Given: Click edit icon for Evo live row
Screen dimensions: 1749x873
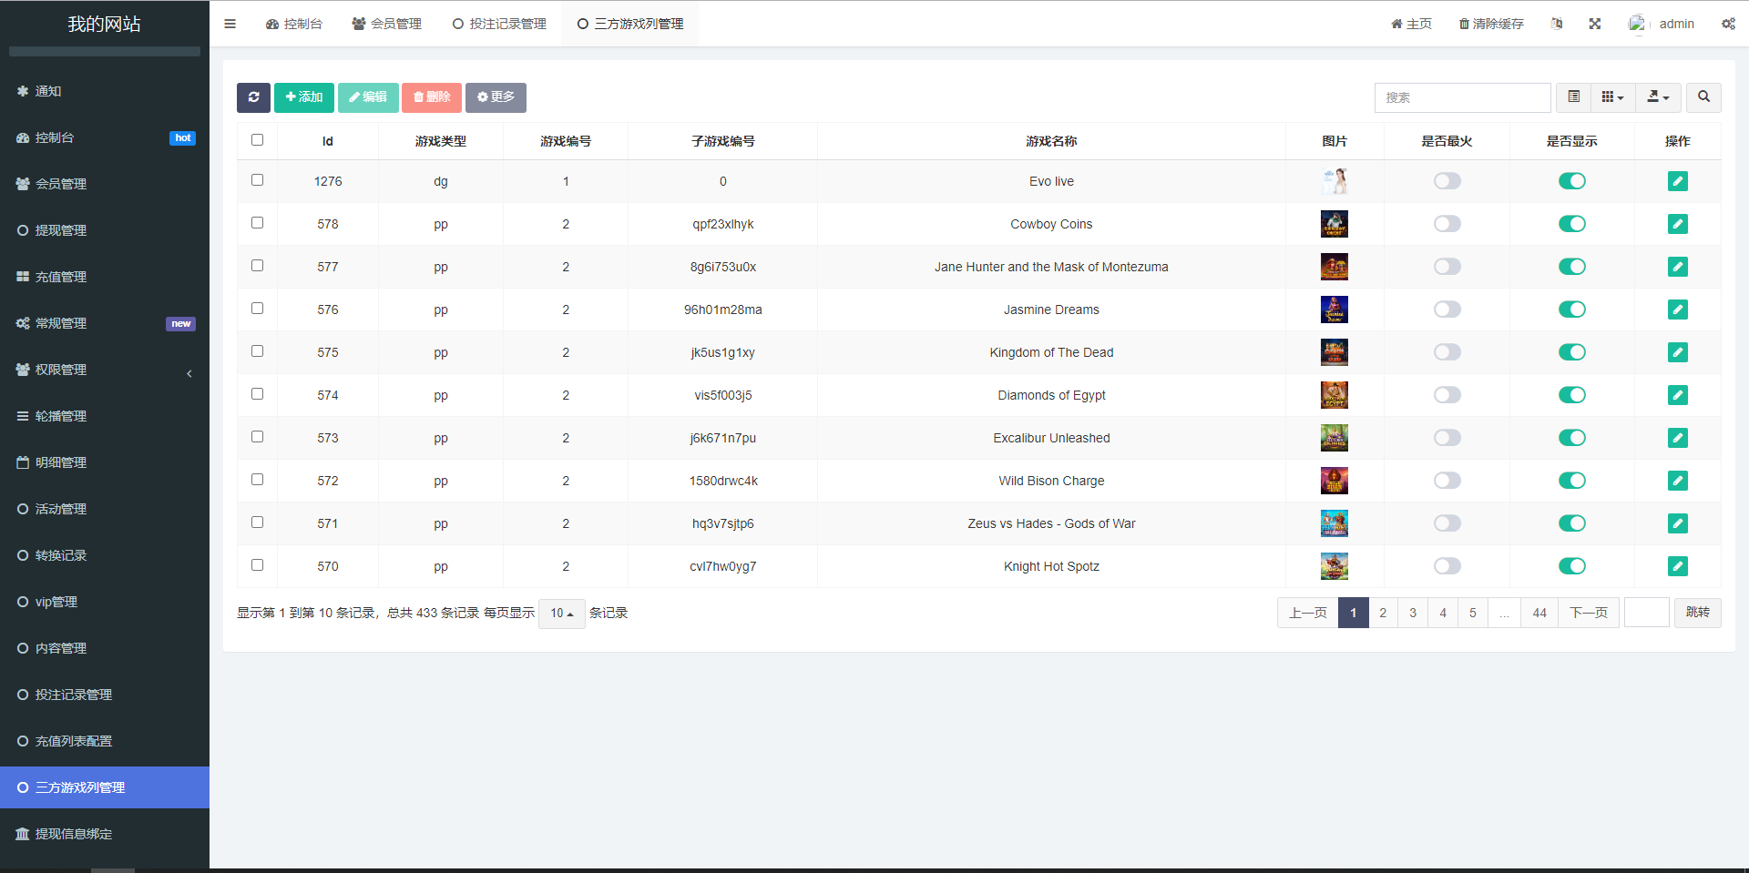Looking at the screenshot, I should click(x=1677, y=181).
